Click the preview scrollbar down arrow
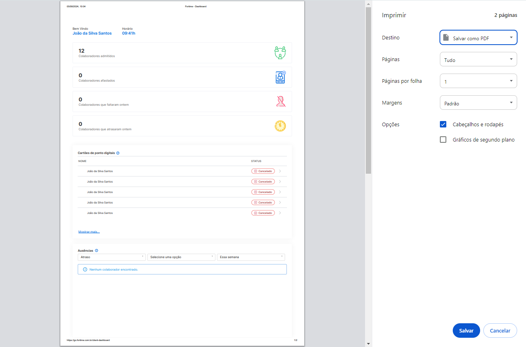 368,344
